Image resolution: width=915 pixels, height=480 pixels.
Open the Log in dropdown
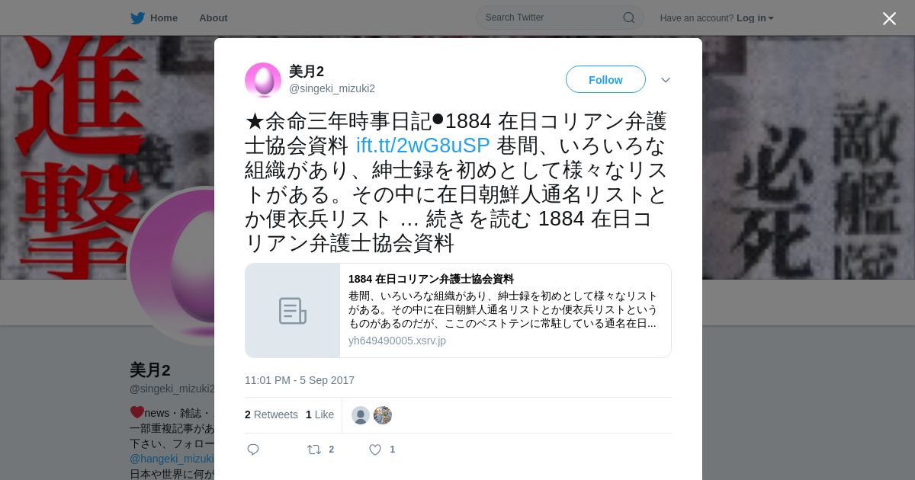coord(755,18)
